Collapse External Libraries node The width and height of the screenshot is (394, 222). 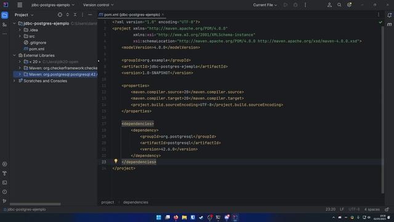click(x=14, y=55)
